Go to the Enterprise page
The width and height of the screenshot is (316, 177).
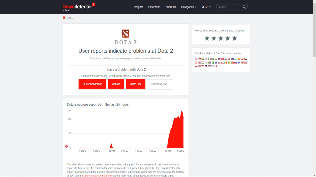(154, 7)
